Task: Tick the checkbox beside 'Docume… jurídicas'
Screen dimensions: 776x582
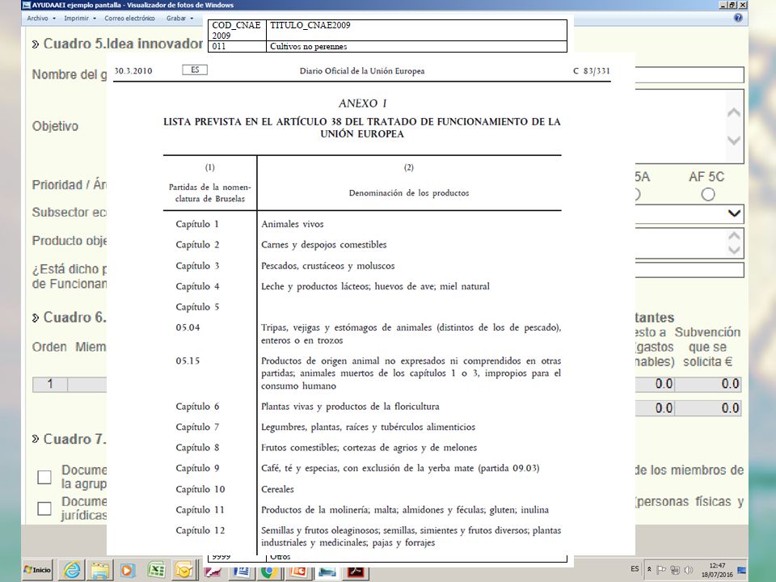Action: (44, 508)
